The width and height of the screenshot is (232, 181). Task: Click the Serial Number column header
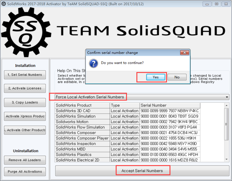coord(170,105)
